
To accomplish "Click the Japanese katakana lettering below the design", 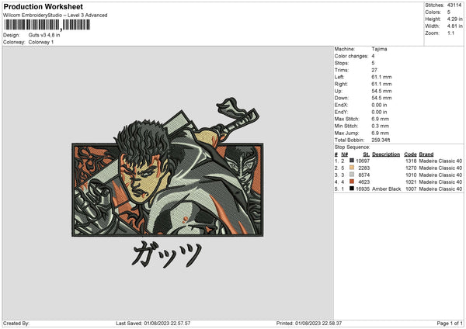I will [167, 254].
